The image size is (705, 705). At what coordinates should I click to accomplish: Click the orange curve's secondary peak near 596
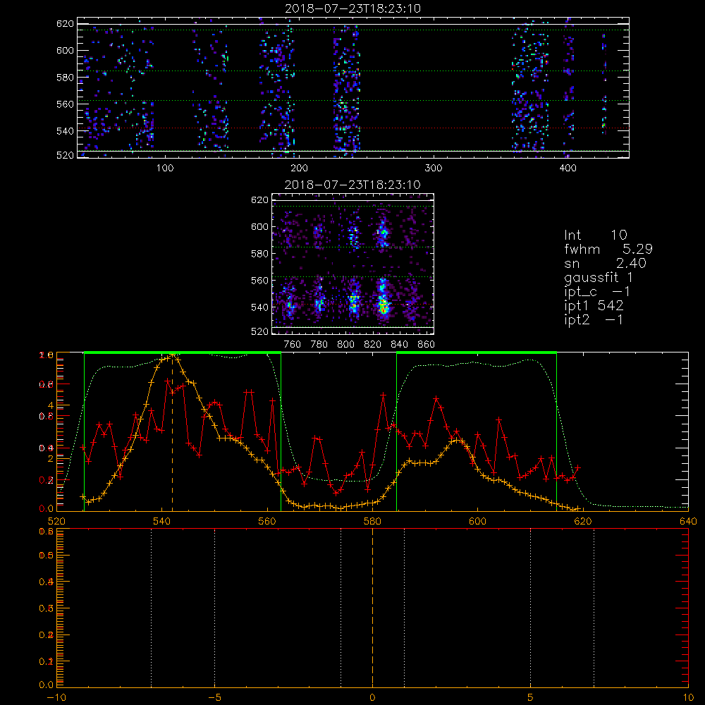pyautogui.click(x=457, y=440)
